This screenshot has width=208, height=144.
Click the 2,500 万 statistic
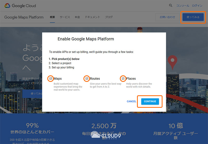pyautogui.click(x=104, y=126)
